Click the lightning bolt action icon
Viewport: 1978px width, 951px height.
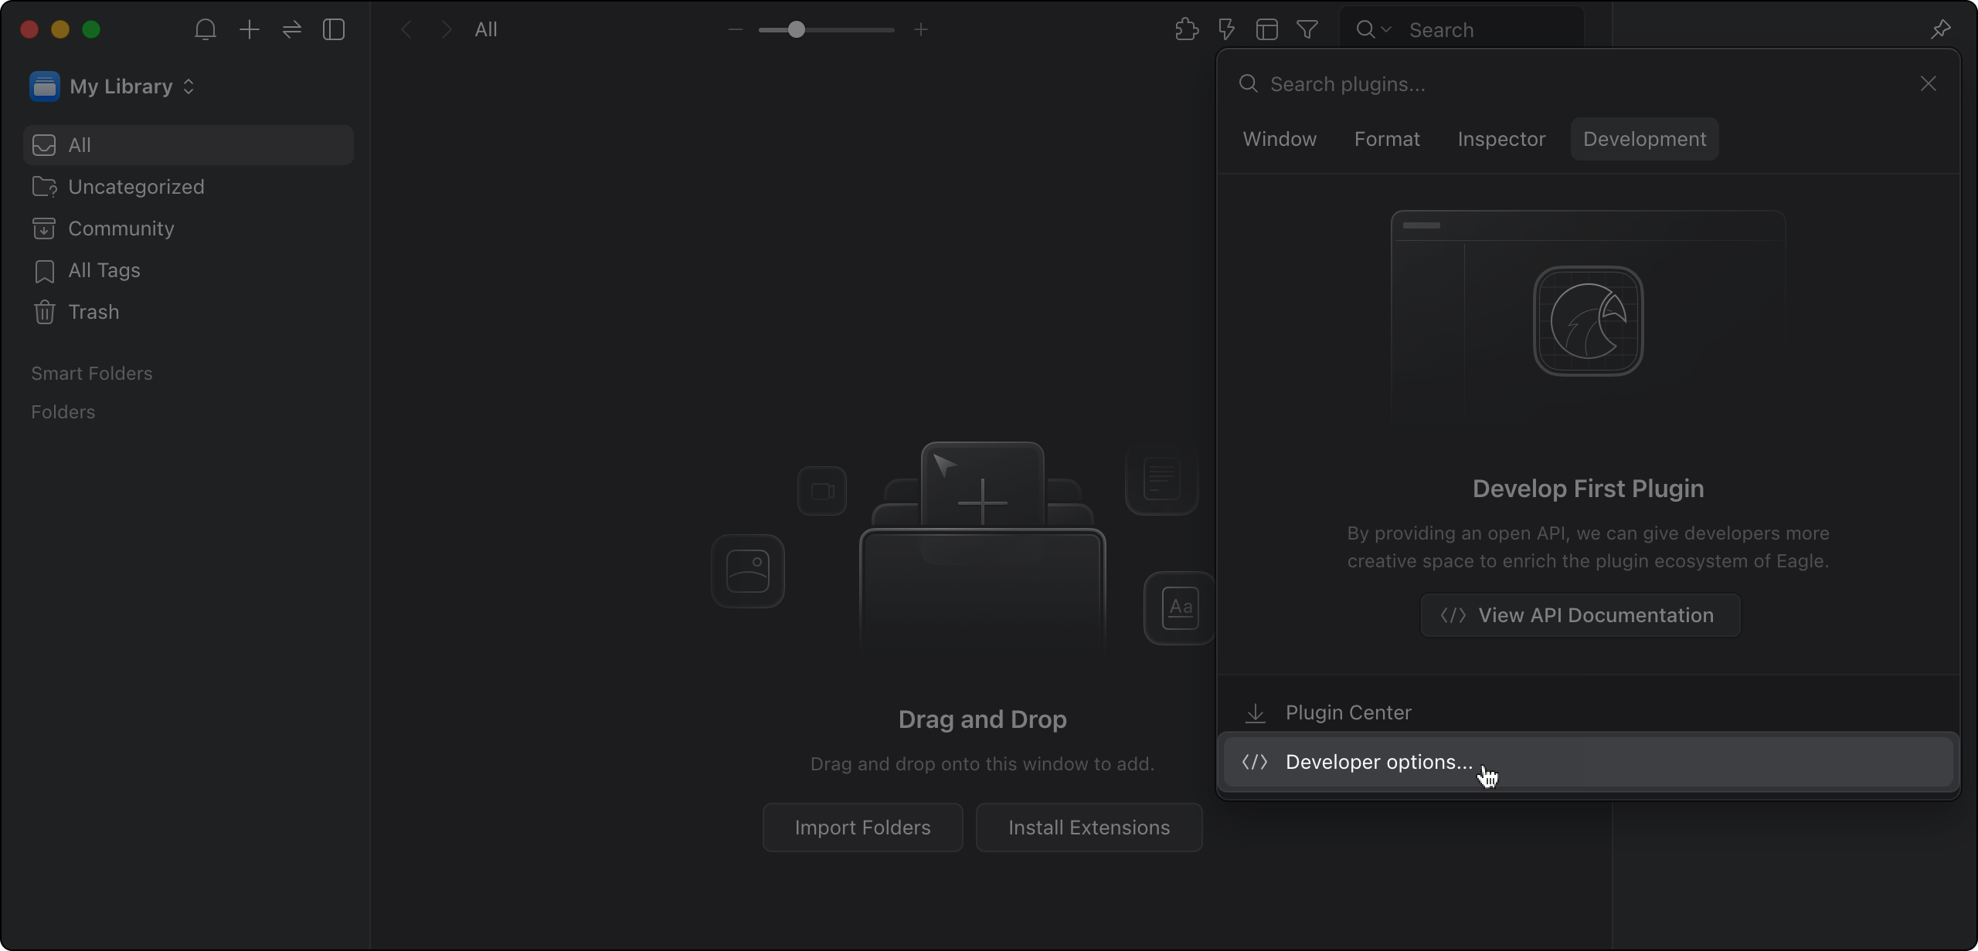1226,30
